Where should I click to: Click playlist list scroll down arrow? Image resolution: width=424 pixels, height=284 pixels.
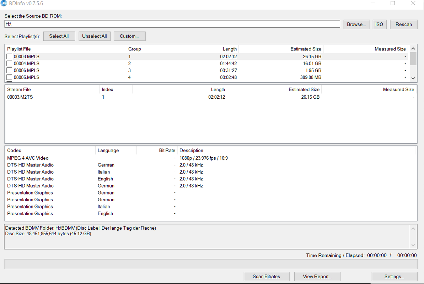[413, 78]
